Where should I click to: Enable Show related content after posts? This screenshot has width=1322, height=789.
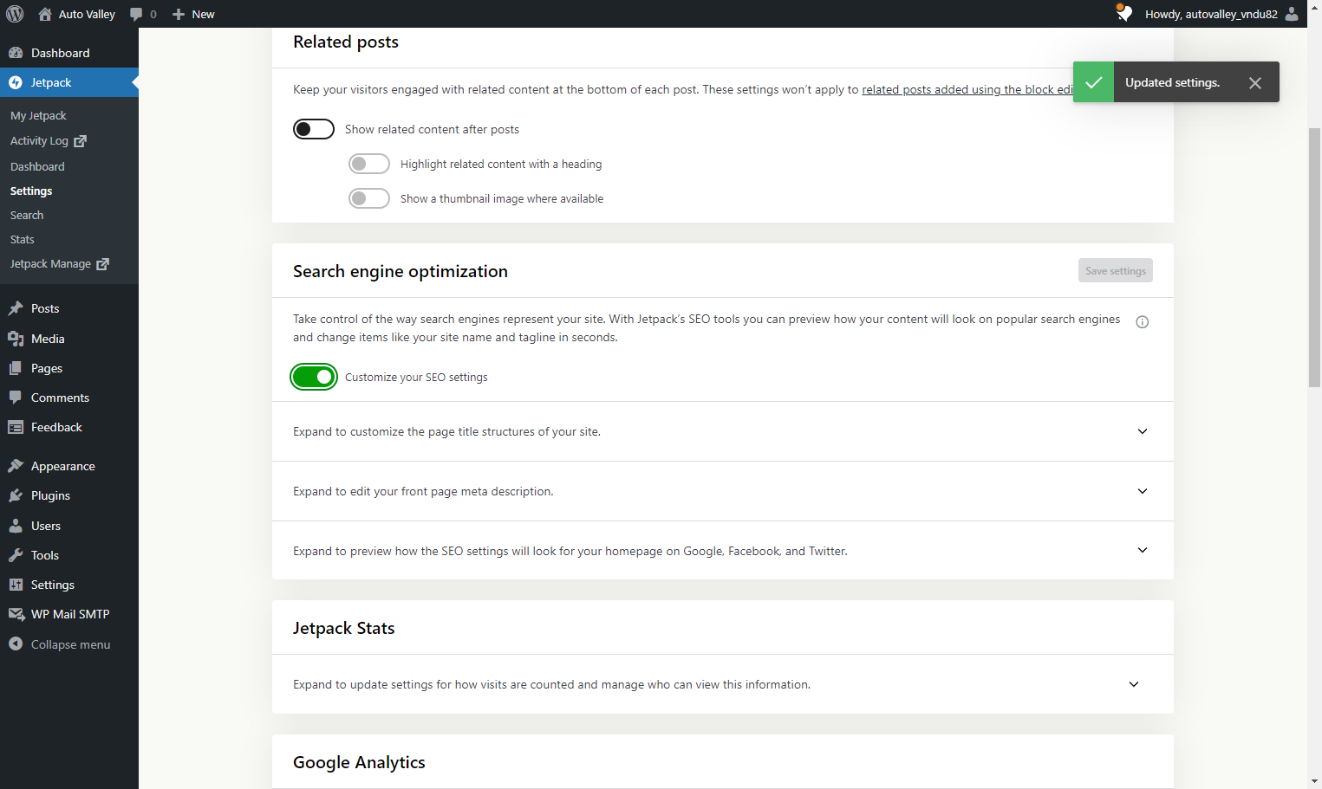[x=314, y=129]
